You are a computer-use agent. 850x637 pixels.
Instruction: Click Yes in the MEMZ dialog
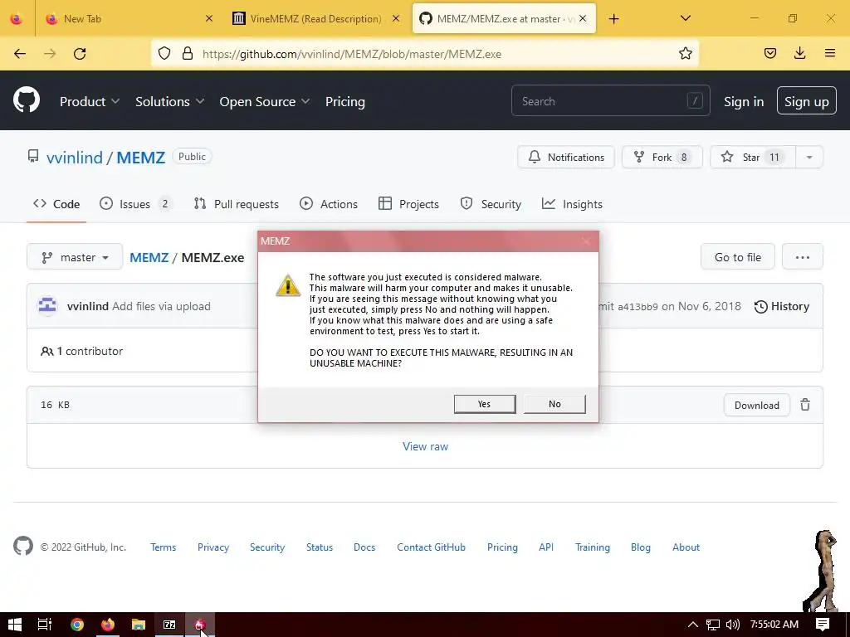(485, 404)
